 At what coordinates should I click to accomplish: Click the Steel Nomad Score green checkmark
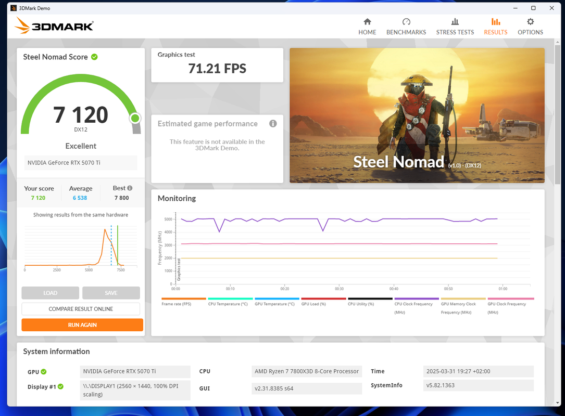[94, 57]
